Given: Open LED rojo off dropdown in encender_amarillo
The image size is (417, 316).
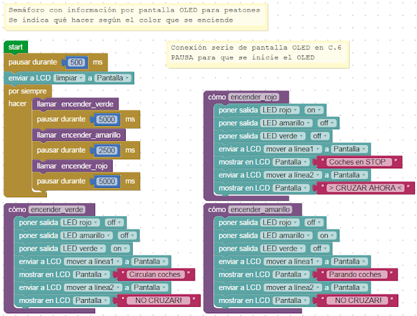Looking at the screenshot, I should coord(314,223).
